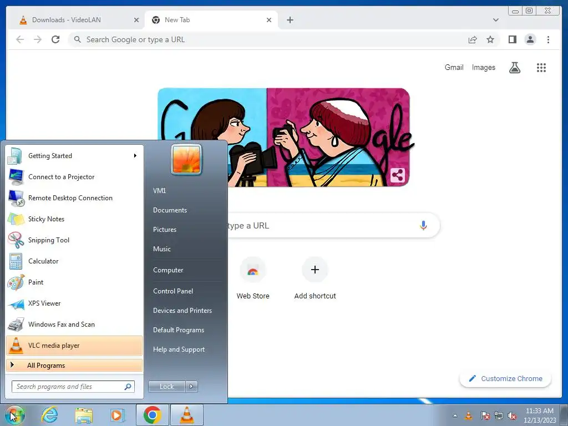
Task: Click the muted volume tray icon
Action: point(512,416)
